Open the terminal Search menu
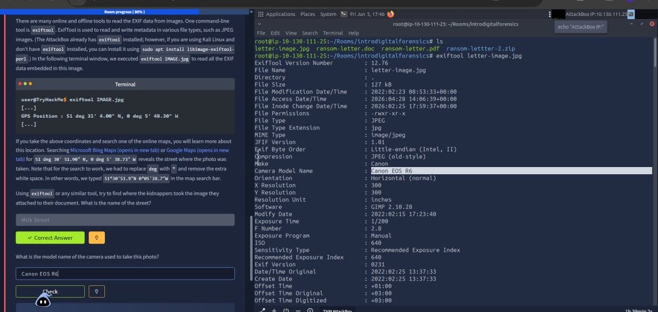Viewport: 658px width, 312px height. tap(310, 33)
